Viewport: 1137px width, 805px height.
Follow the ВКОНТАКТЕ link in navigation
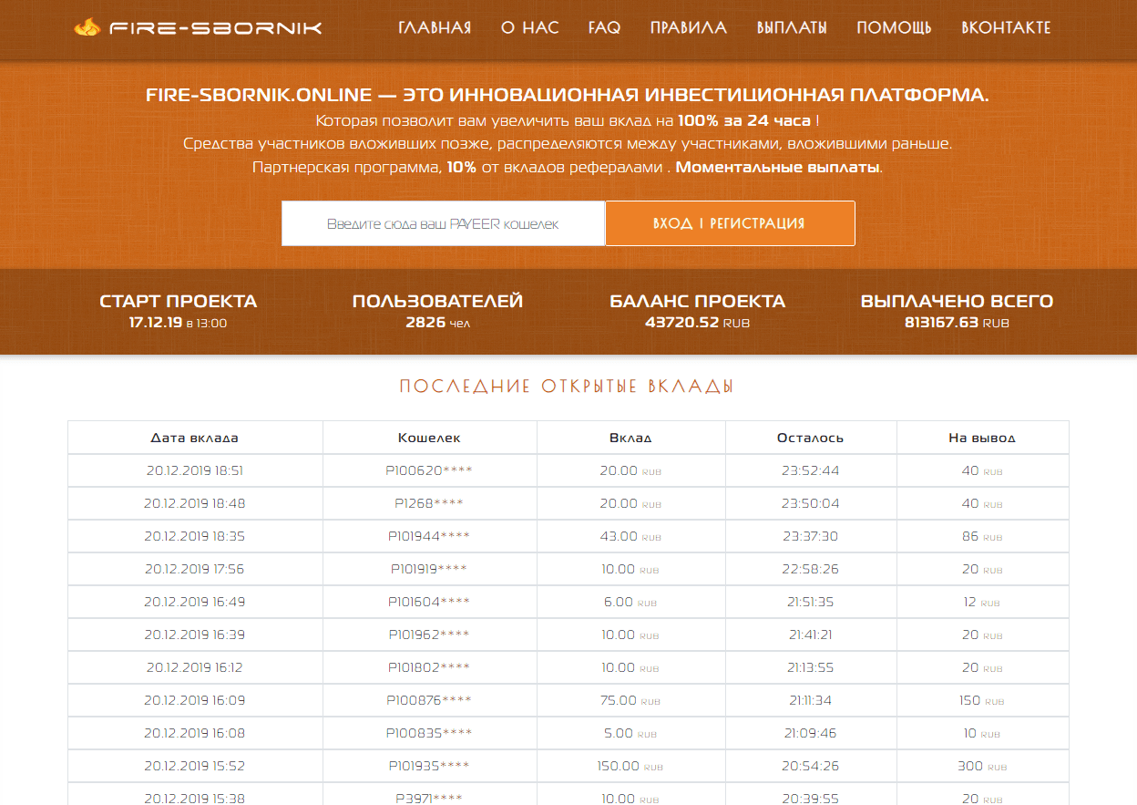tap(1007, 27)
